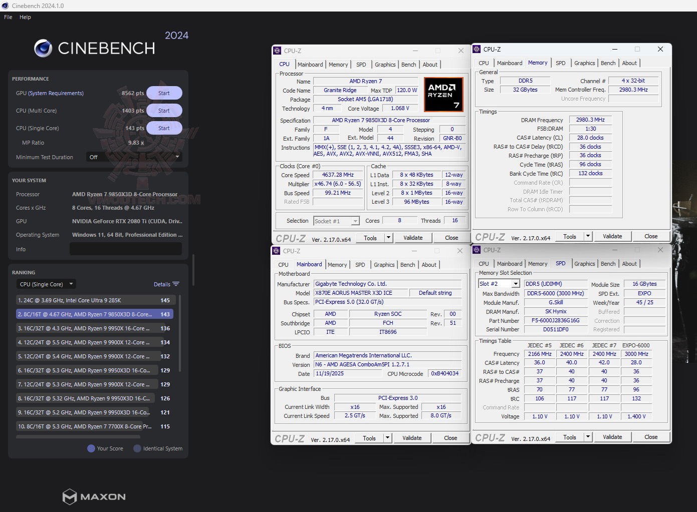Expand Tools dropdown arrow in the CPU-Z SPD window

pos(588,437)
